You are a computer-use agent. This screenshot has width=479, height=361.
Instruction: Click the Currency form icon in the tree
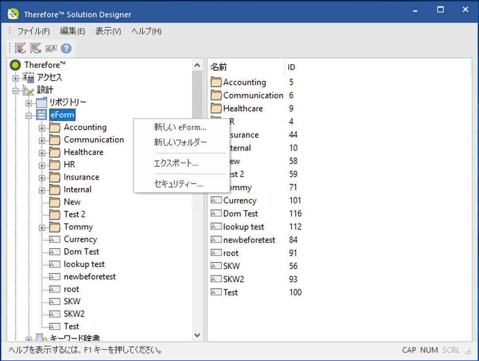[55, 240]
